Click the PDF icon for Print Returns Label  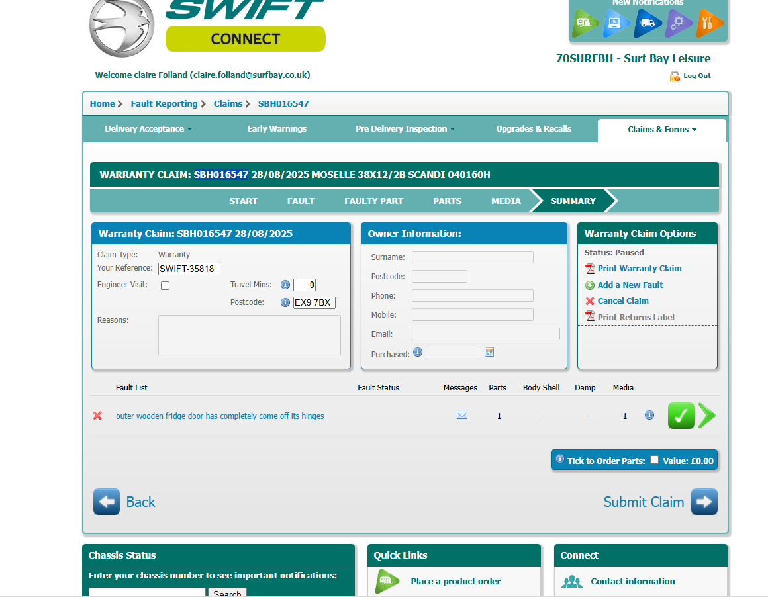click(x=590, y=316)
